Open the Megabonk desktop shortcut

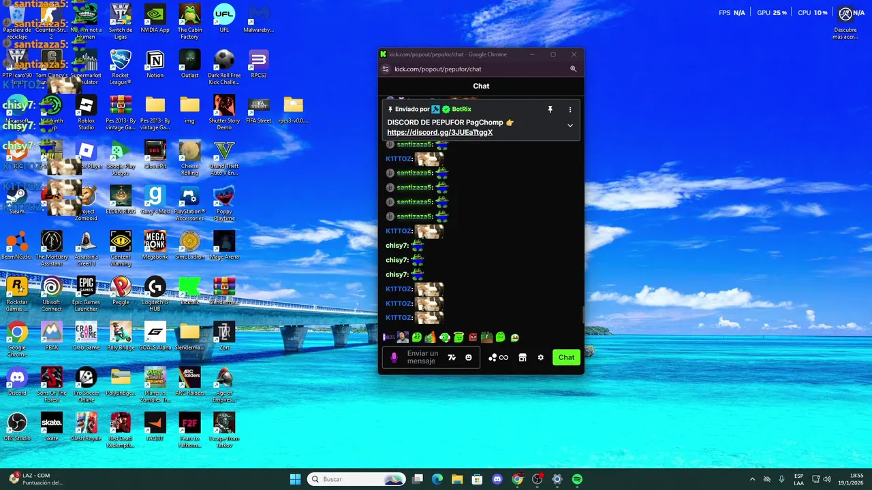point(155,245)
